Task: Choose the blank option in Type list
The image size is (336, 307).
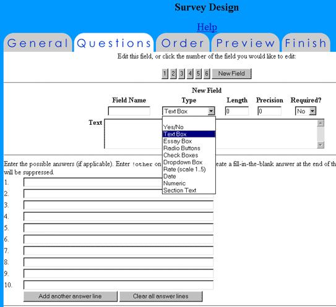Action: click(x=189, y=120)
